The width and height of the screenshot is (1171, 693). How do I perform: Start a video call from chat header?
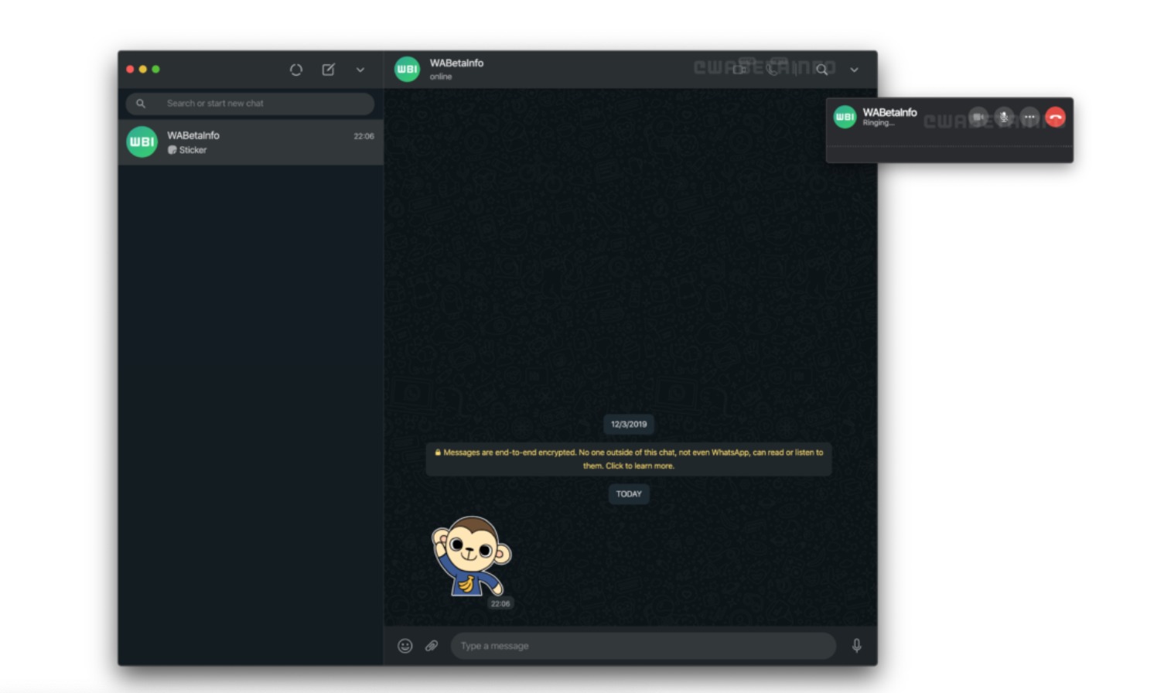(x=739, y=70)
